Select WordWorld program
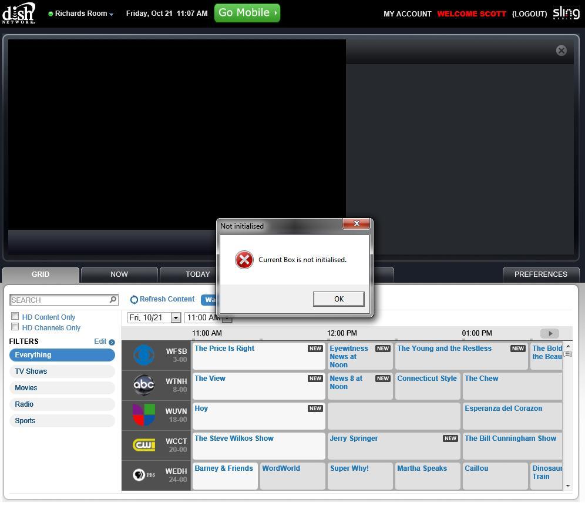This screenshot has height=509, width=585. [292, 475]
